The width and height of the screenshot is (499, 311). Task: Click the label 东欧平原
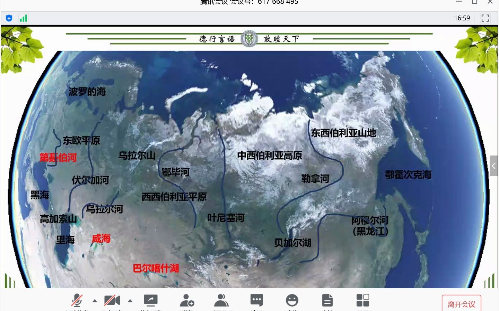coord(81,141)
